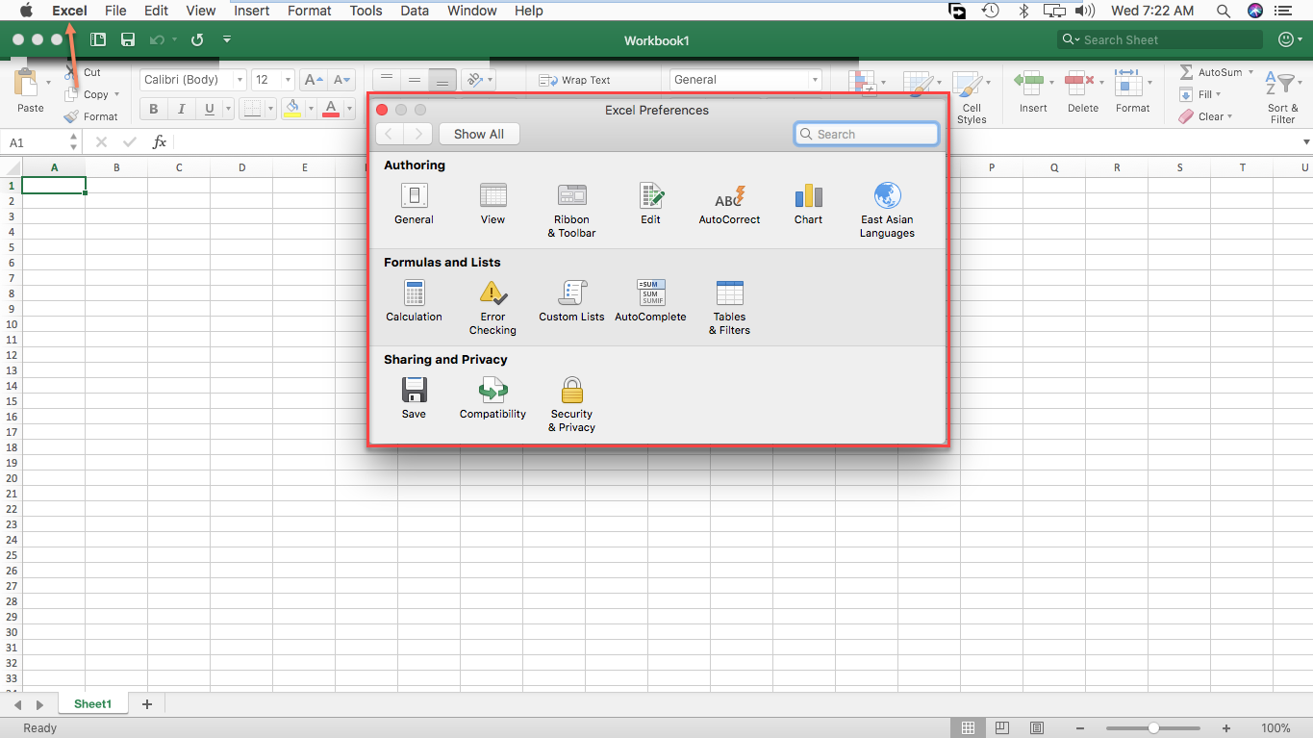Apply the yellow fill color bucket
The width and height of the screenshot is (1313, 738).
293,109
